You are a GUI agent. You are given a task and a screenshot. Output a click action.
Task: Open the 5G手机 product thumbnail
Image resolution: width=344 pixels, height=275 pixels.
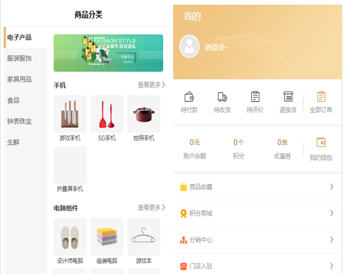pos(107,114)
